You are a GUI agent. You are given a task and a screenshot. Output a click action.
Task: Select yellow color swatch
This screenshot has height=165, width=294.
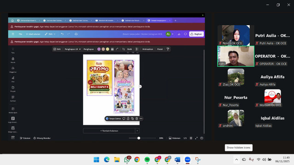(x=107, y=49)
